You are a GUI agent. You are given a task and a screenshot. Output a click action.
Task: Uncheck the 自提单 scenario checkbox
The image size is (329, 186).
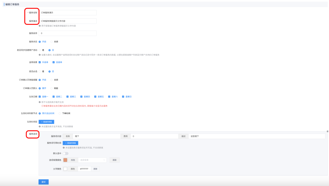pos(54,62)
